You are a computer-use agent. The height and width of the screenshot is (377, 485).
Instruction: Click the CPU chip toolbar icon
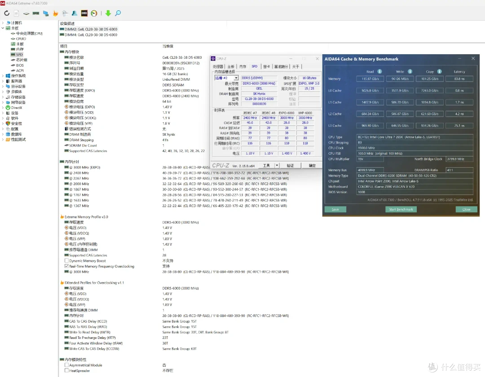pyautogui.click(x=26, y=13)
